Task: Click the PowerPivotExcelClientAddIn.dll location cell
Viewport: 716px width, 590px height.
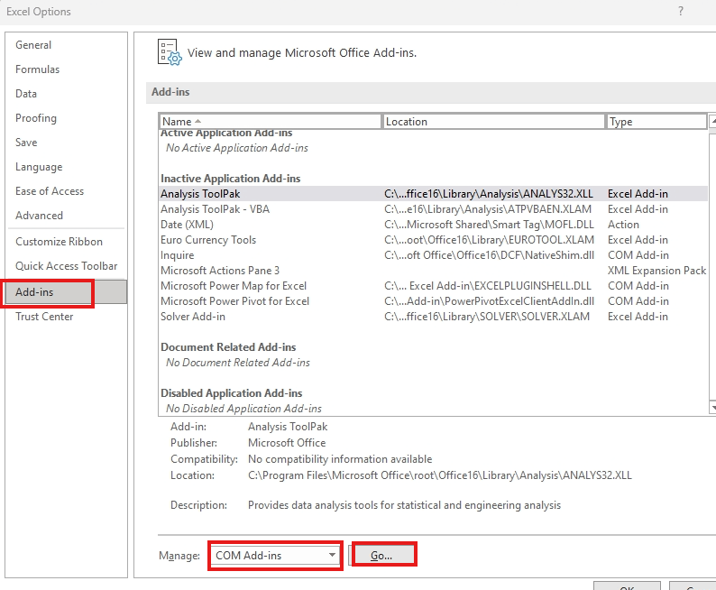Action: click(x=489, y=301)
